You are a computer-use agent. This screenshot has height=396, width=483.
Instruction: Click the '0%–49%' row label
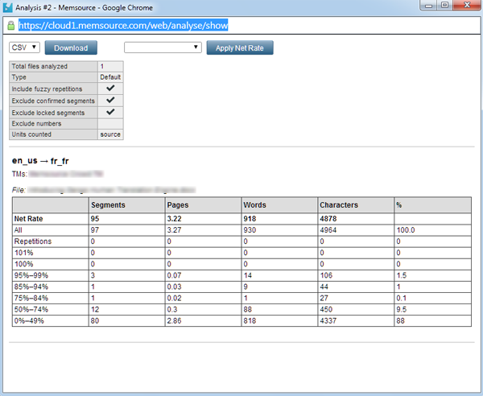click(x=29, y=321)
